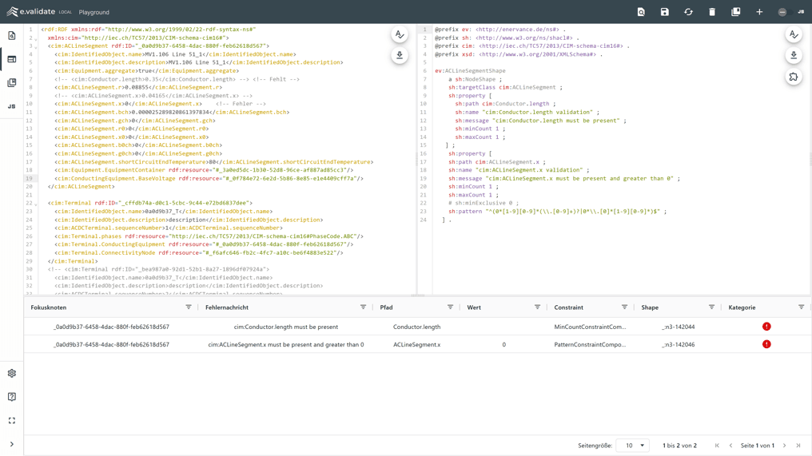
Task: Download the RDF data editor content
Action: pos(400,55)
